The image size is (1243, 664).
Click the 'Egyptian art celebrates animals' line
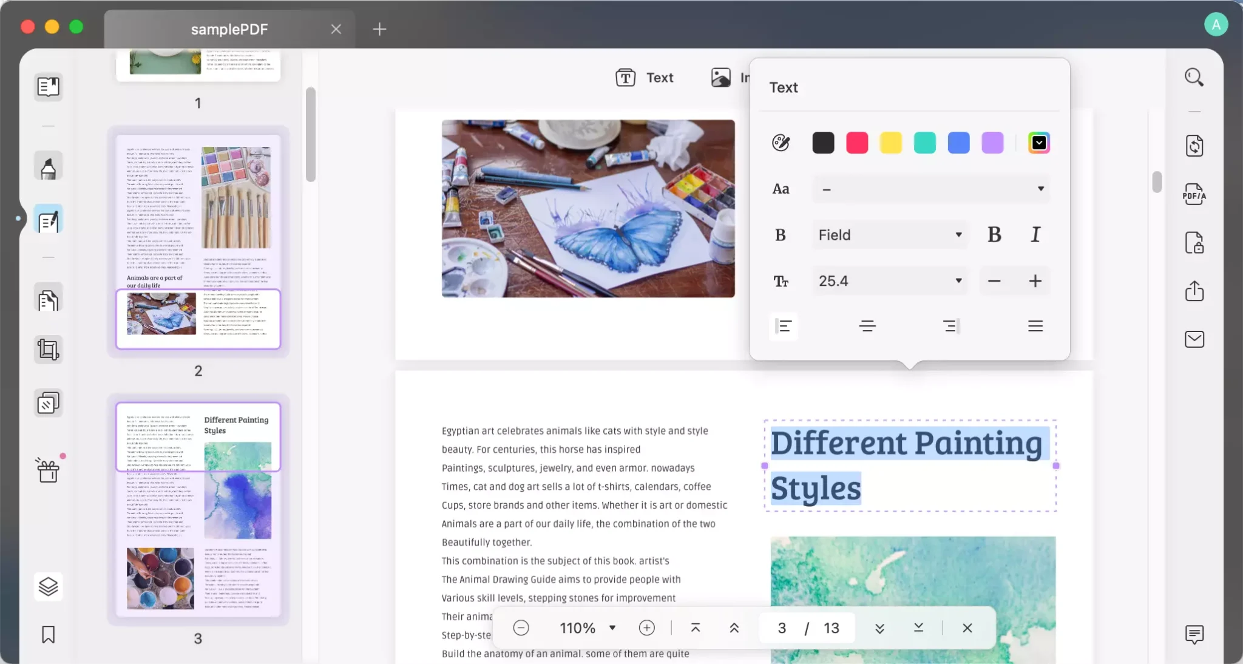click(575, 431)
